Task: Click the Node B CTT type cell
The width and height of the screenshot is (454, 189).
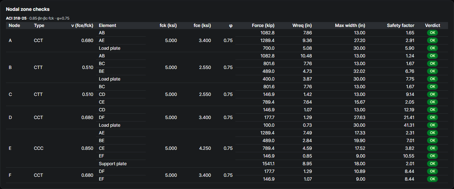Action: tap(39, 68)
